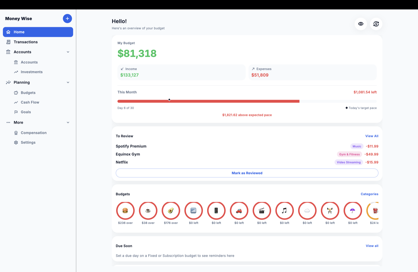
Task: Click the currency refresh icon button
Action: 376,24
